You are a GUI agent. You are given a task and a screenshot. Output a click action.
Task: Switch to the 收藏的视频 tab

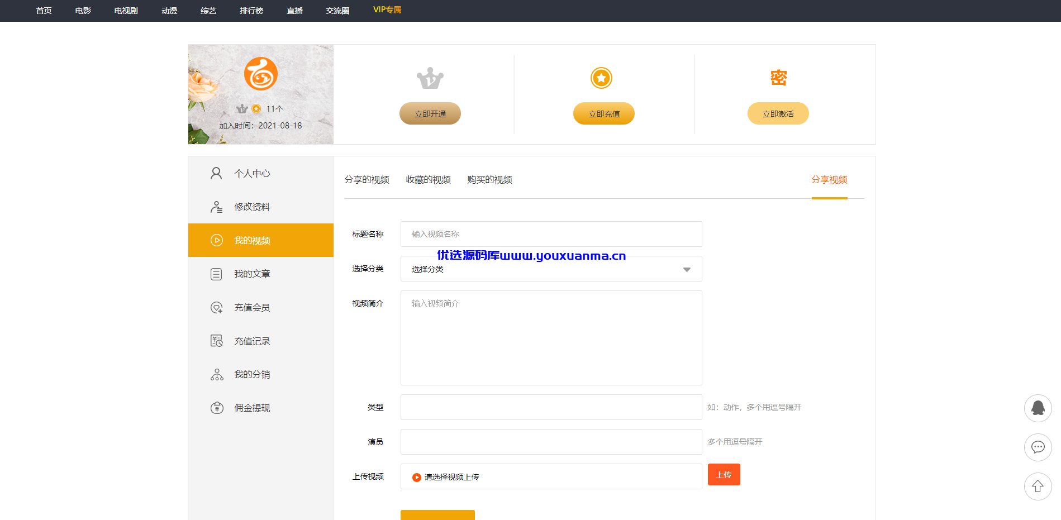428,180
